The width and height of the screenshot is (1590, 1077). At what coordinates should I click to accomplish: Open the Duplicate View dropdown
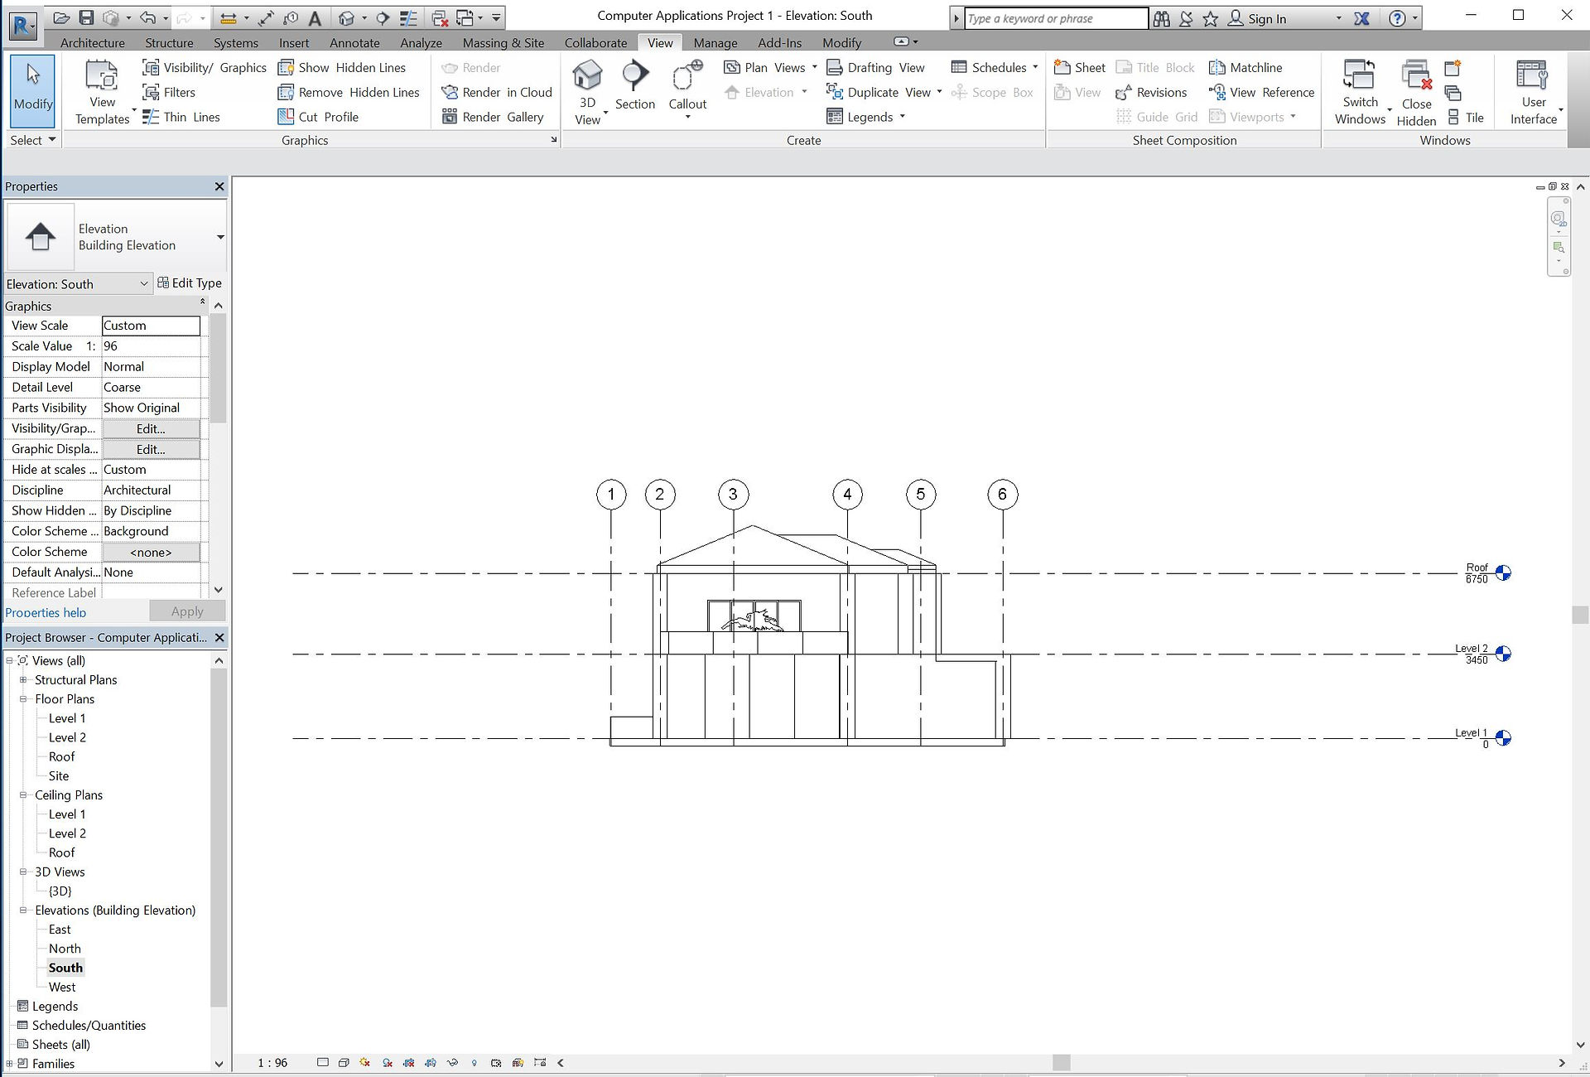point(884,93)
